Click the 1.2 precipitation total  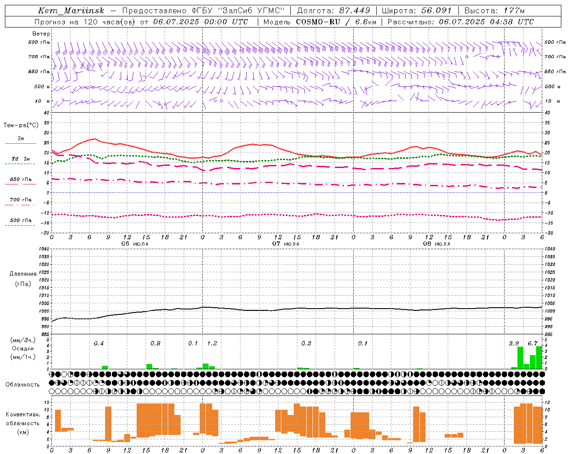click(212, 344)
